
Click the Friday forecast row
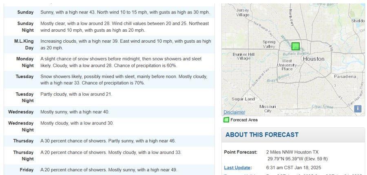109,170
